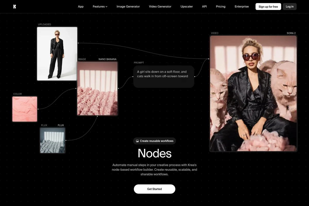Viewport: 309px width, 206px height.
Task: Click the Krea logo in the top bar
Action: (14, 6)
